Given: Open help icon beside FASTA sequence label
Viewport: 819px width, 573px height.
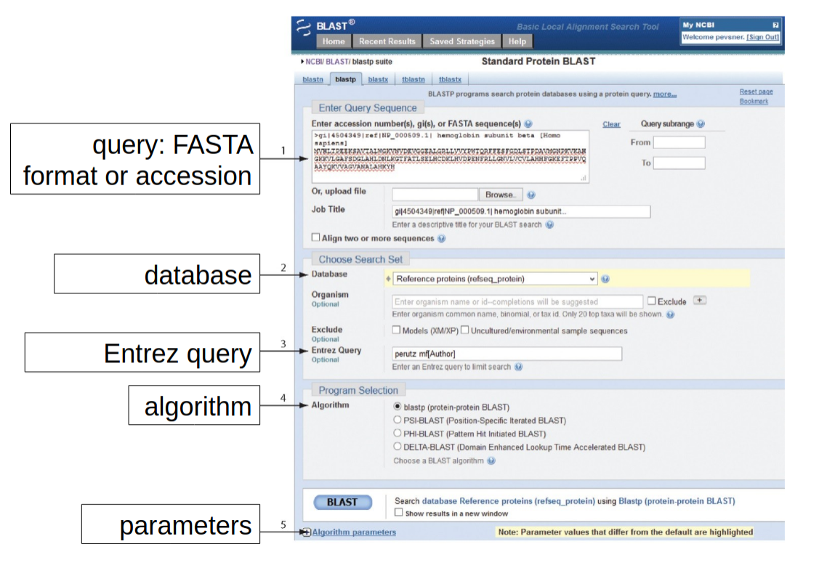Looking at the screenshot, I should [528, 123].
